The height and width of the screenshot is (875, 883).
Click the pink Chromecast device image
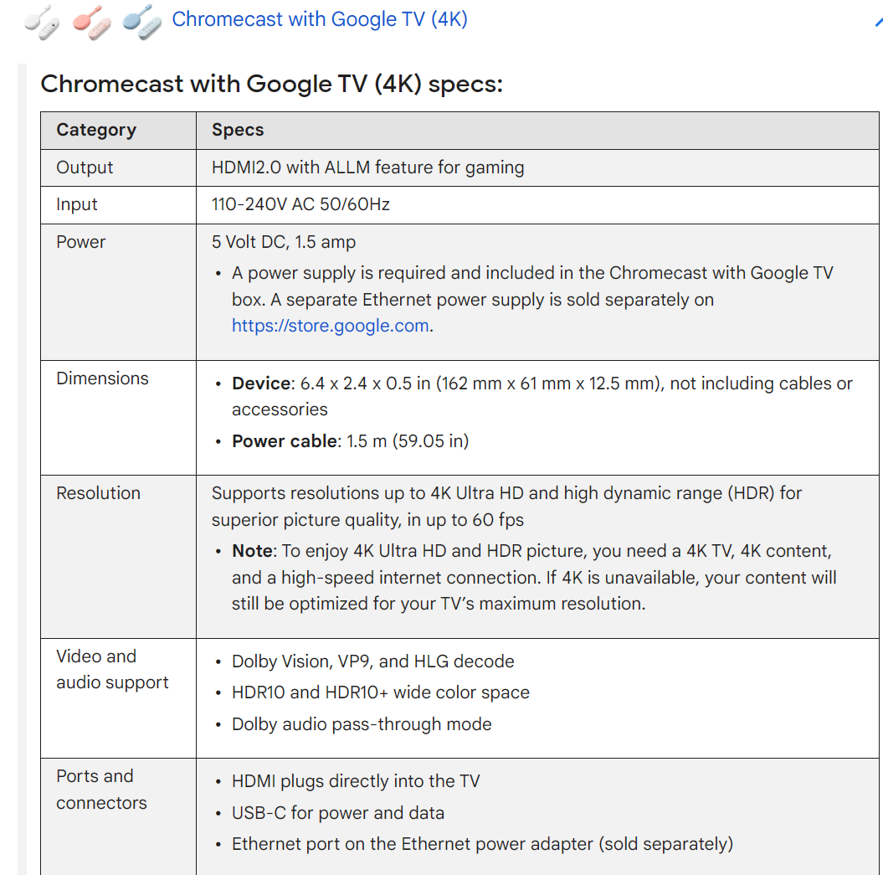91,19
